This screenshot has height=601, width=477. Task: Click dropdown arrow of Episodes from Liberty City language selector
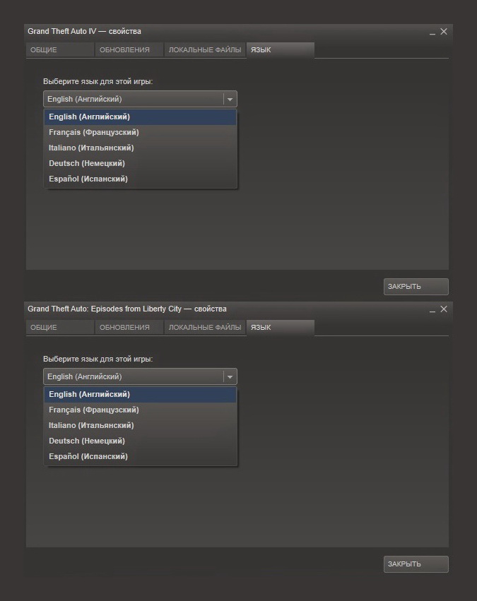click(x=230, y=377)
